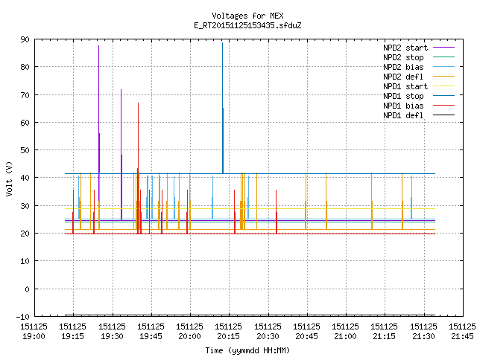The image size is (477, 357).
Task: Click the x-axis tick label 19:00
Action: coord(34,336)
